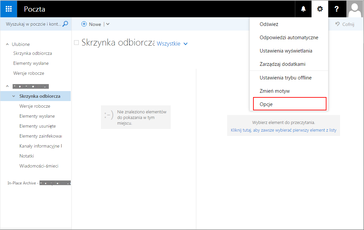Open Ustawienia trybu offline menu item
This screenshot has height=230, width=364.
tap(289, 77)
